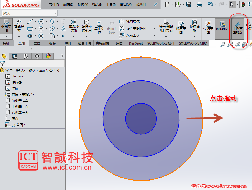This screenshot has width=252, height=190.
Task: Open the 工具(T) menu
Action: 111,4
